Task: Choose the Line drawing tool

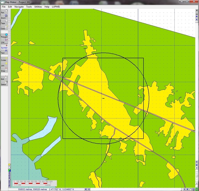Action: (x=4, y=41)
